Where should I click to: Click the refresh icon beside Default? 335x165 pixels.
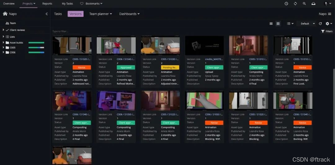pyautogui.click(x=320, y=23)
